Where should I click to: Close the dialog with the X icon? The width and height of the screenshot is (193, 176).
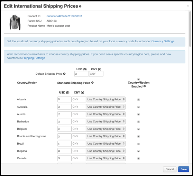pos(188,6)
